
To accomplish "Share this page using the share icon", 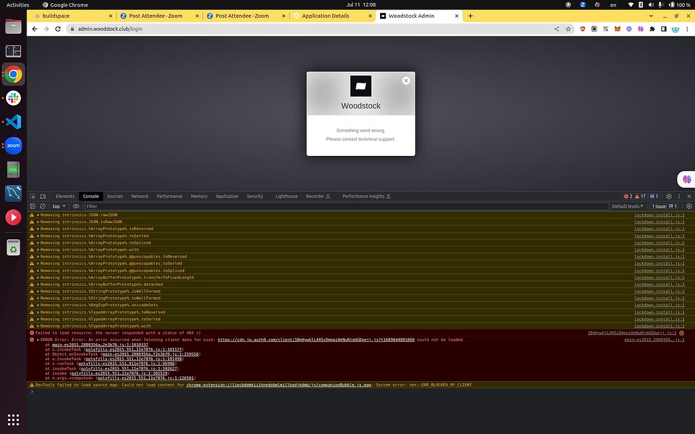I will [x=557, y=28].
